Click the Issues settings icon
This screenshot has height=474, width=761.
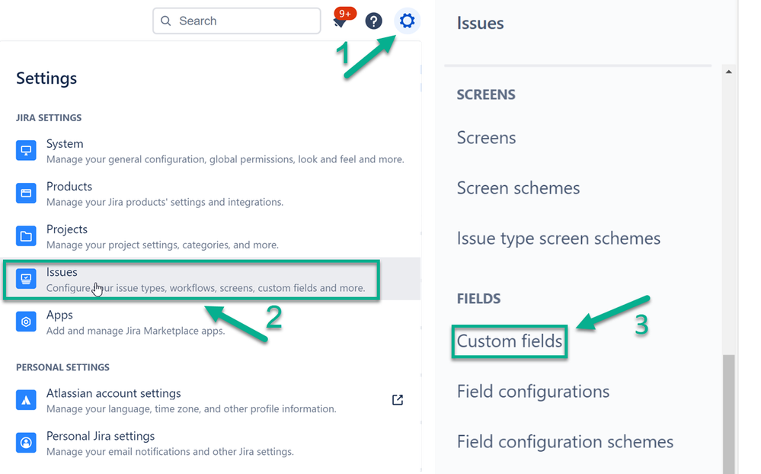(x=26, y=279)
